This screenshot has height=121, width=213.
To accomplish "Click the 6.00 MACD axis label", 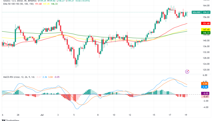I will [205, 75].
